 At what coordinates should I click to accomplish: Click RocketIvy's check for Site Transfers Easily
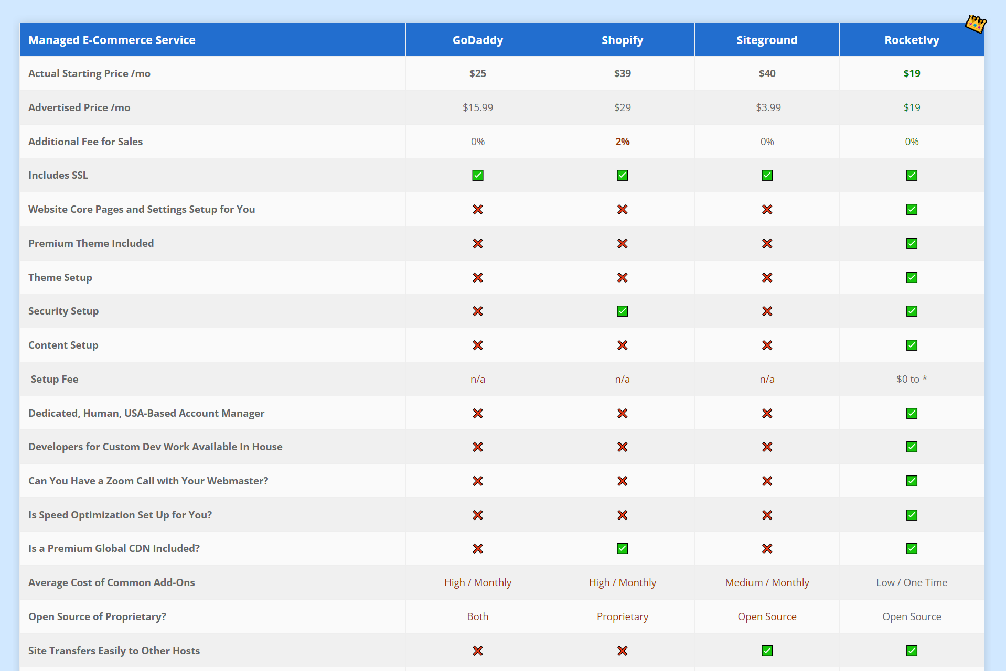point(912,651)
